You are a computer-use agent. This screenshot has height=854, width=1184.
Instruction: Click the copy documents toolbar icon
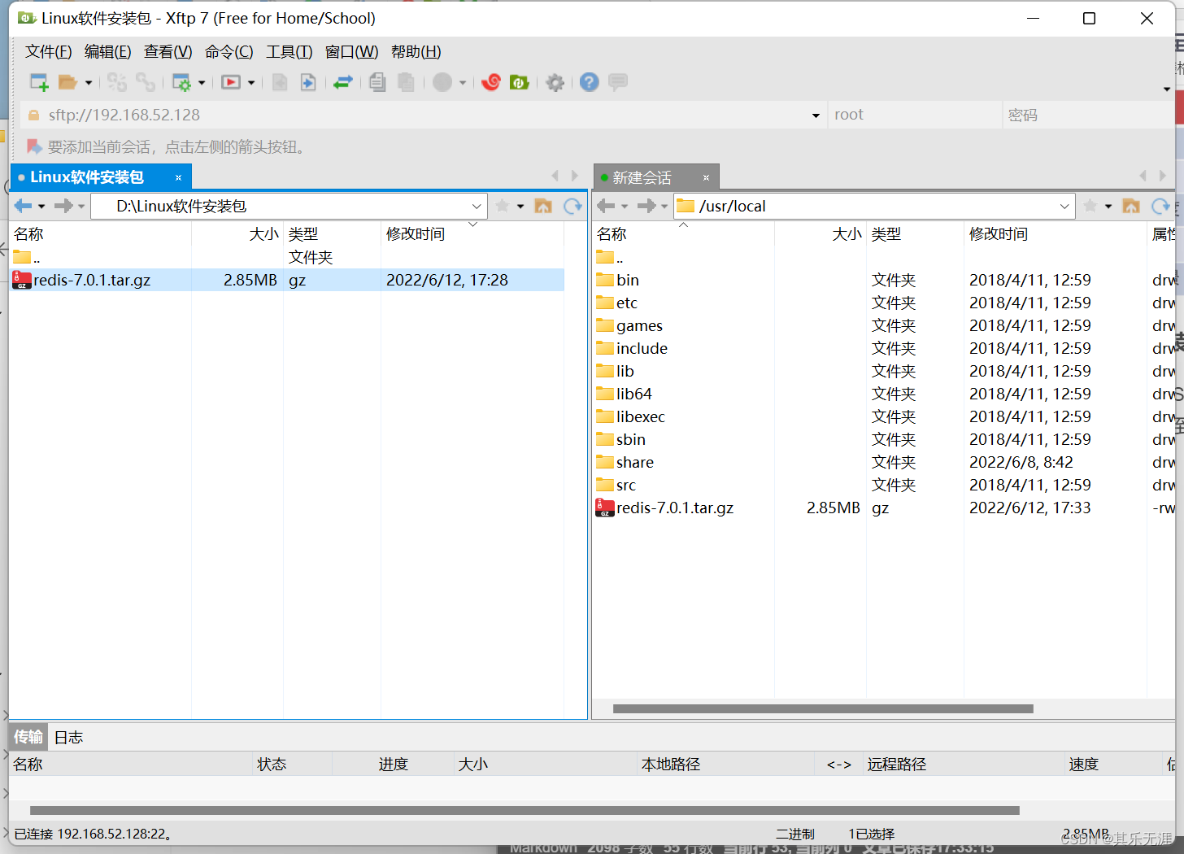(377, 82)
